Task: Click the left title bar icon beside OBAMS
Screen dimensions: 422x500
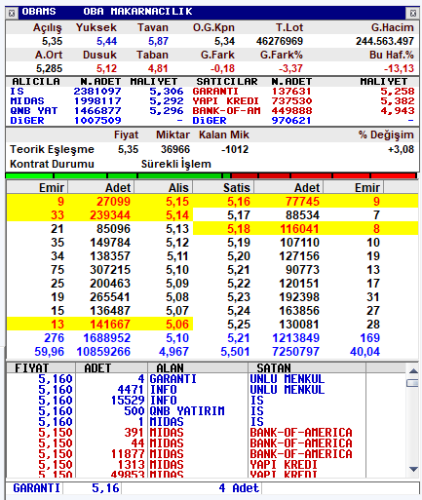Action: click(12, 13)
